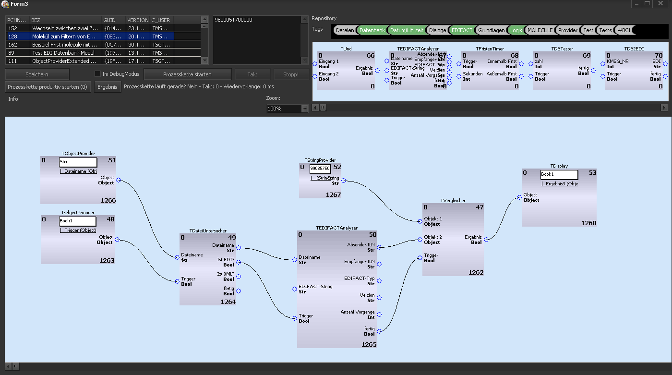
Task: Click the Ergebnis button
Action: 108,87
